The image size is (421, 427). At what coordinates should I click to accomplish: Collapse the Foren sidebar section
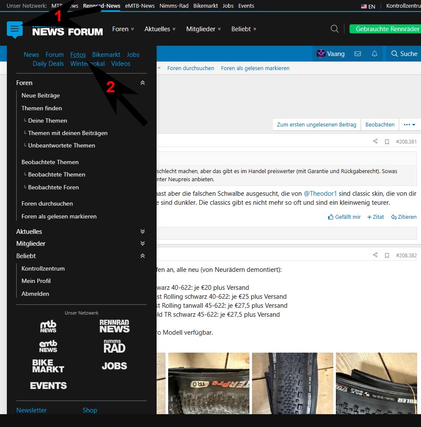tap(142, 83)
